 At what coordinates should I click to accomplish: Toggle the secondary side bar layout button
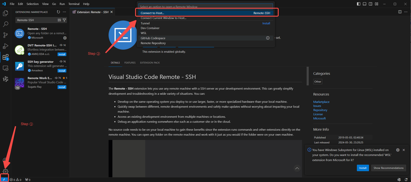click(371, 4)
